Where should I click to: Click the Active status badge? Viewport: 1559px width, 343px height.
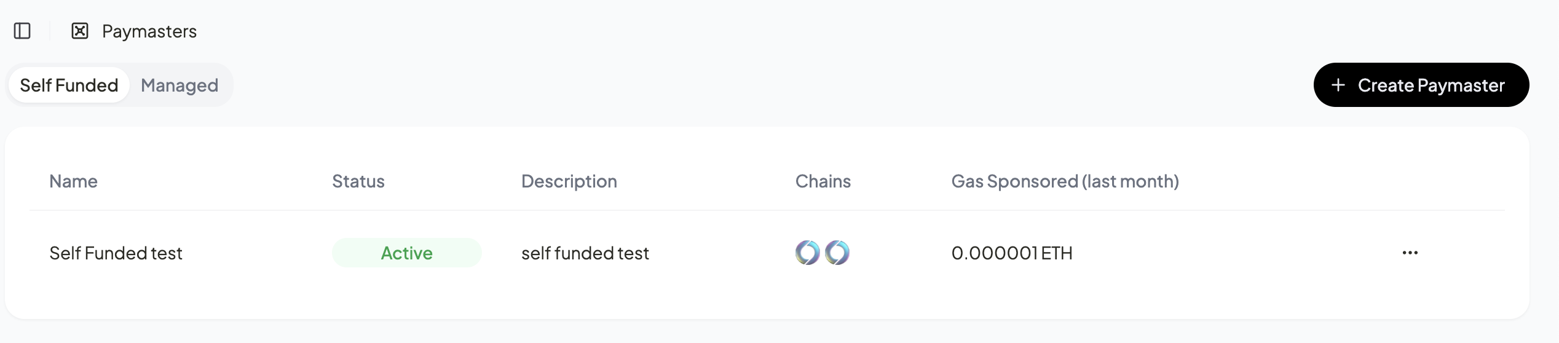coord(407,253)
